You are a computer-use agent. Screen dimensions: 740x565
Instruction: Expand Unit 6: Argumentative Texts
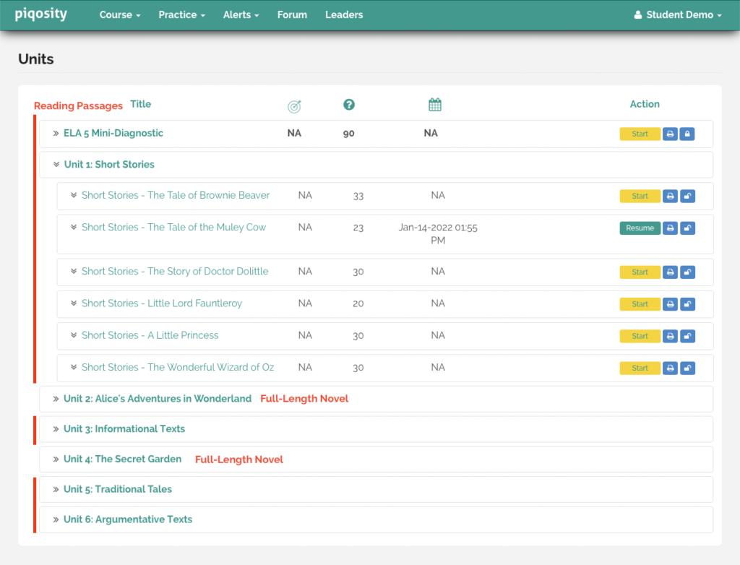(x=127, y=519)
